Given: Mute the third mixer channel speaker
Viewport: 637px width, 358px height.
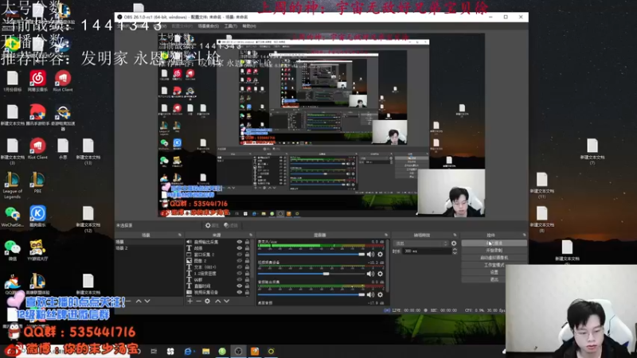Looking at the screenshot, I should pos(370,294).
